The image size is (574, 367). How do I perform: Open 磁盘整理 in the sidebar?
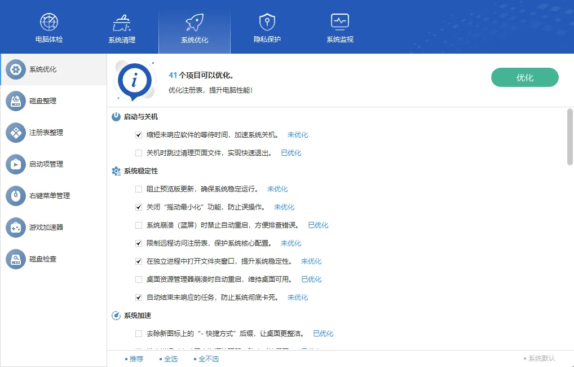[43, 101]
